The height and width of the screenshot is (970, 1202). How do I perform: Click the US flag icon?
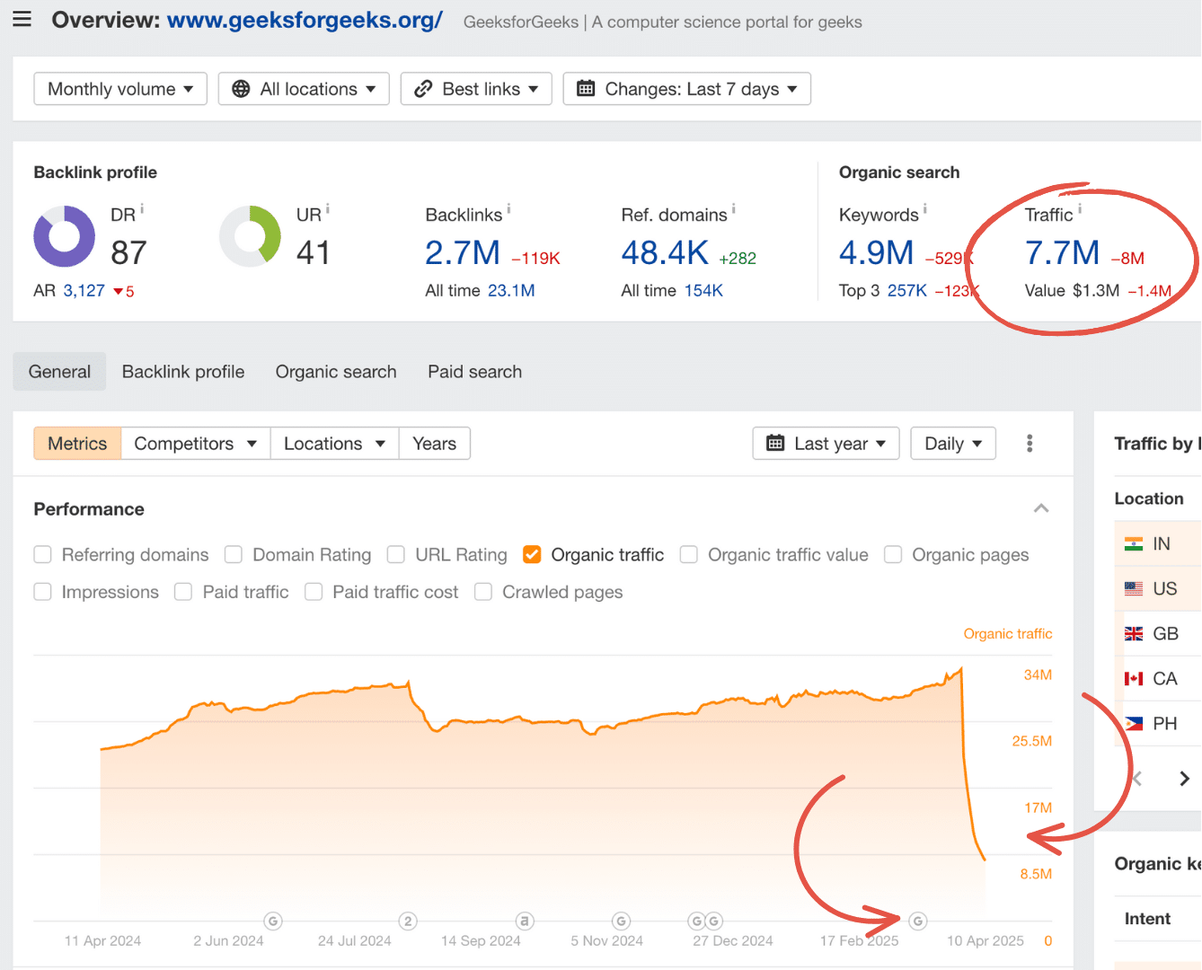pyautogui.click(x=1134, y=589)
